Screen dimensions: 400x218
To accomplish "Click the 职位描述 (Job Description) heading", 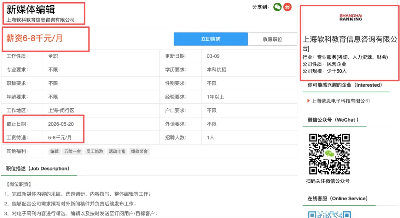I will point(38,168).
